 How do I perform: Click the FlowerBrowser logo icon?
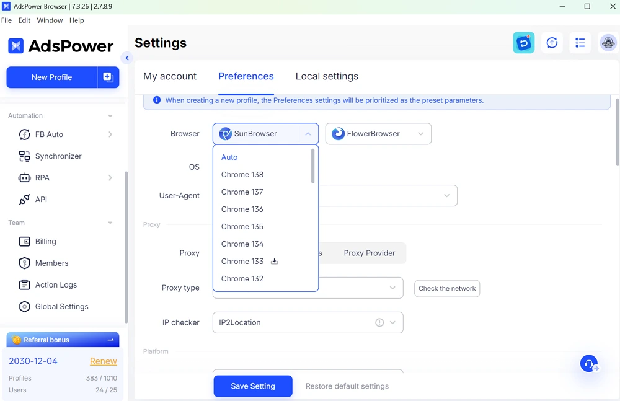[338, 134]
